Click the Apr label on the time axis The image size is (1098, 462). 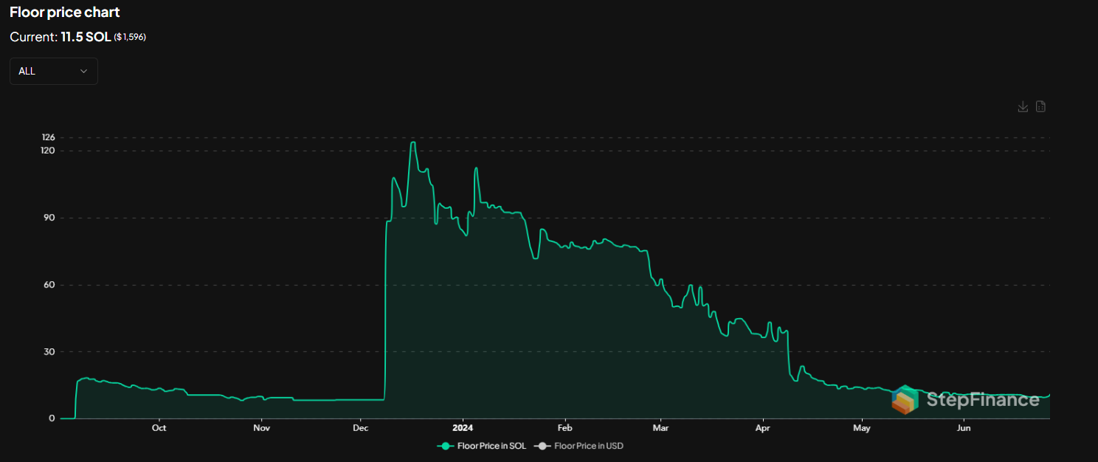point(763,428)
